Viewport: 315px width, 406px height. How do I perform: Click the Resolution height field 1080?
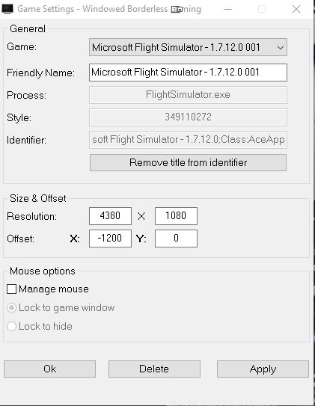(x=176, y=215)
